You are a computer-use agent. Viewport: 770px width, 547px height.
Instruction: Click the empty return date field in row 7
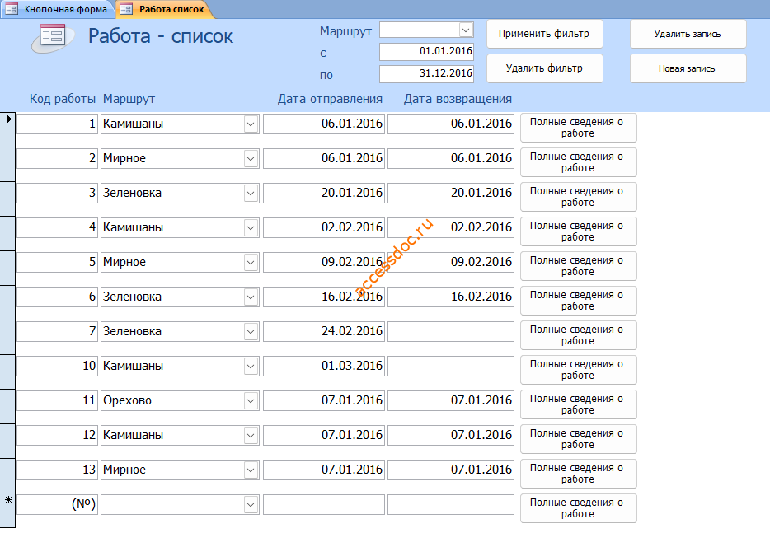tap(451, 332)
